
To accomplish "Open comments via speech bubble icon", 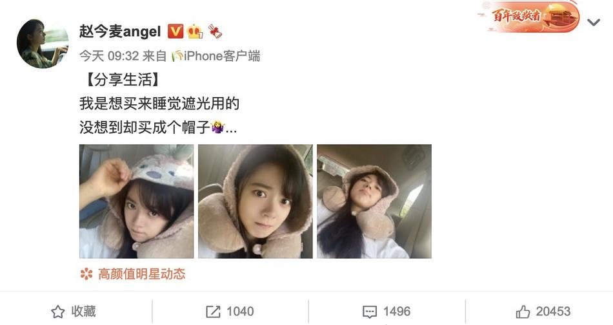I will point(370,311).
